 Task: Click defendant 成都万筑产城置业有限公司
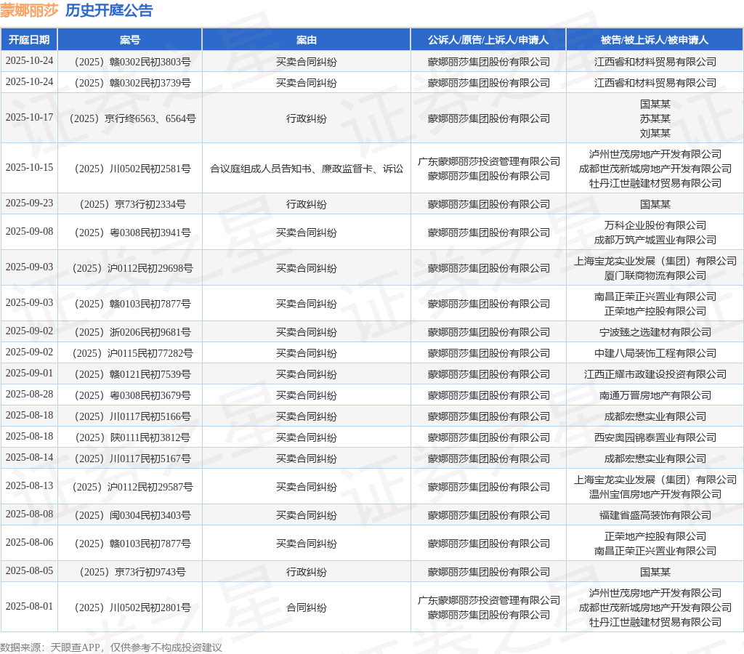[x=655, y=240]
